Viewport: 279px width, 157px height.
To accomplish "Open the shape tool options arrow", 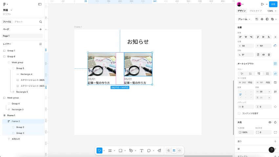I will pyautogui.click(x=125, y=150).
